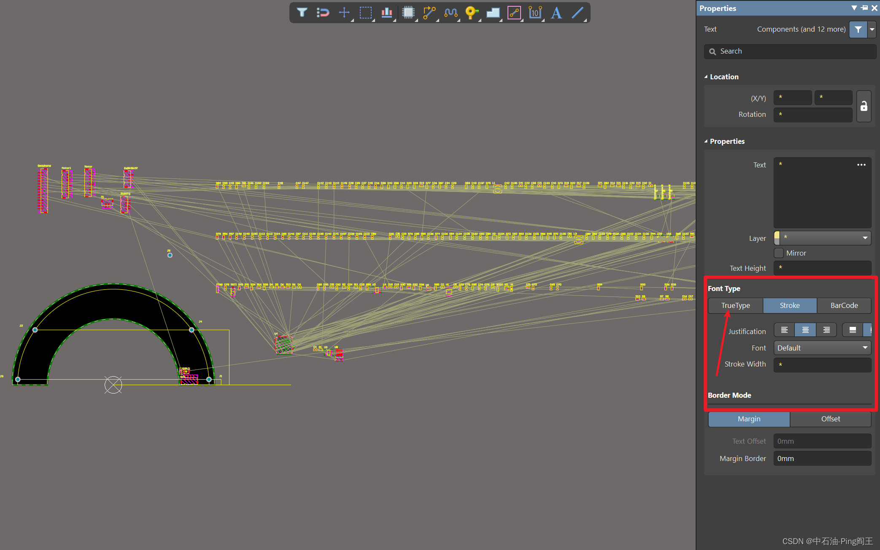
Task: Click the BarCode font type button
Action: pos(844,305)
